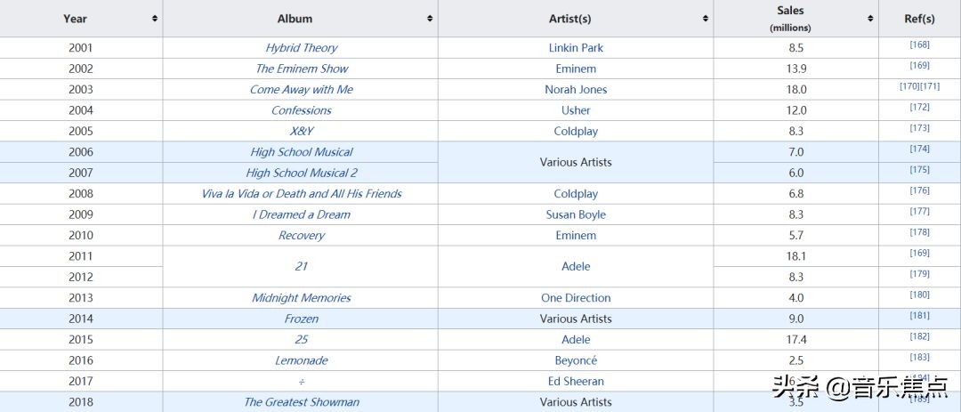
Task: Sort table by the Album column arrows
Action: tap(430, 19)
